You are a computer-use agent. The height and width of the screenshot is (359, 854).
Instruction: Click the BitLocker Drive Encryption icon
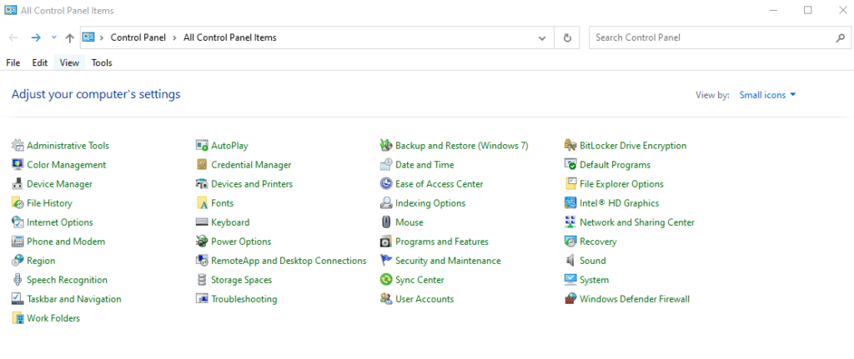coord(571,146)
